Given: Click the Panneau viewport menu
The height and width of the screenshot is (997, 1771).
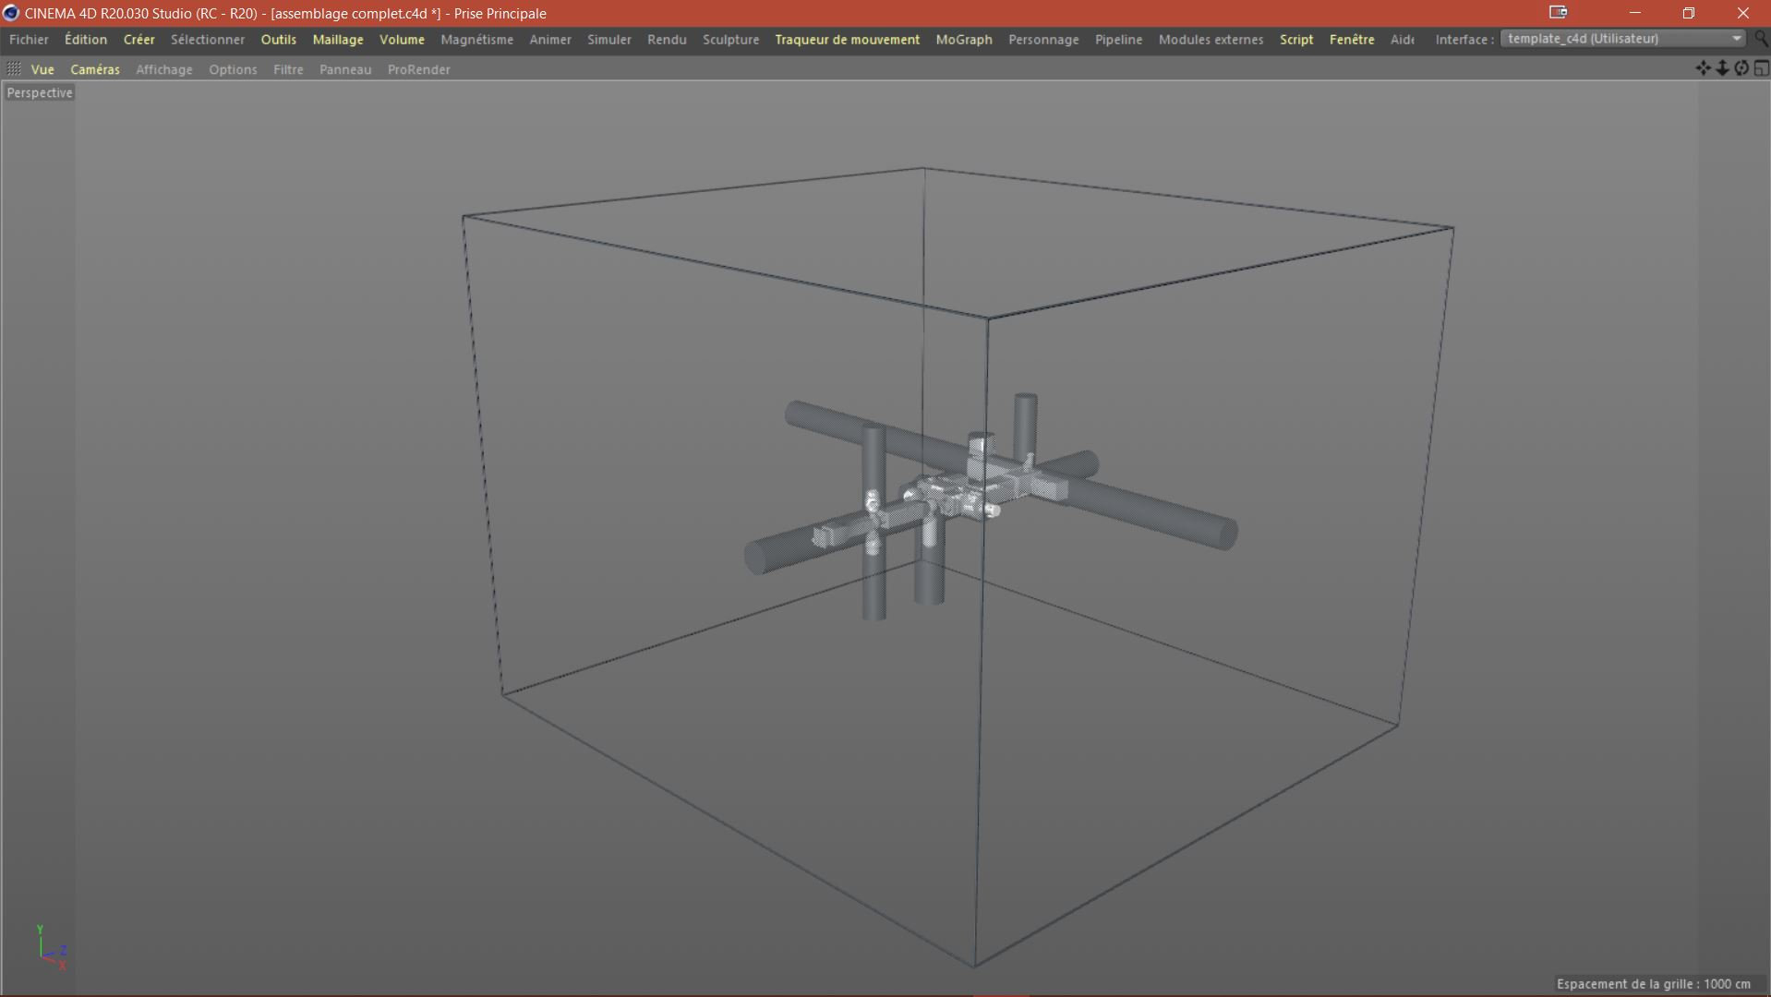Looking at the screenshot, I should (x=345, y=69).
